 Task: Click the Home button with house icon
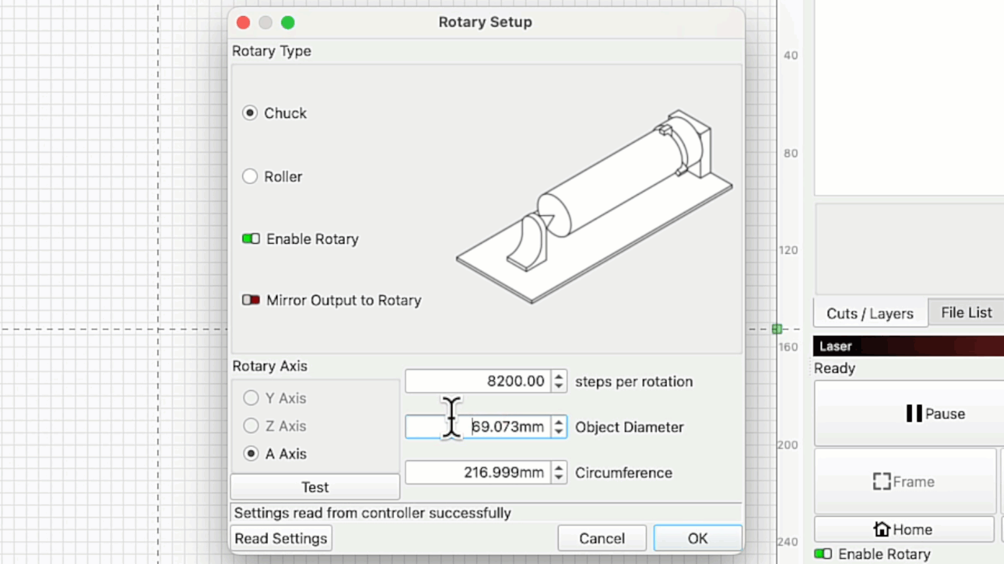pyautogui.click(x=903, y=530)
